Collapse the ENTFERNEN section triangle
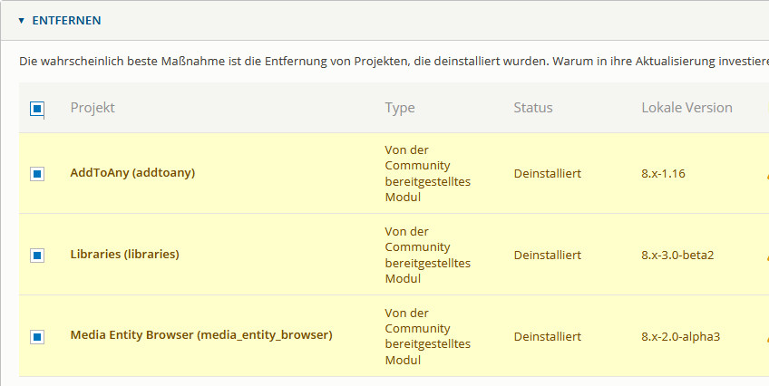Viewport: 769px width, 386px height. click(x=22, y=20)
